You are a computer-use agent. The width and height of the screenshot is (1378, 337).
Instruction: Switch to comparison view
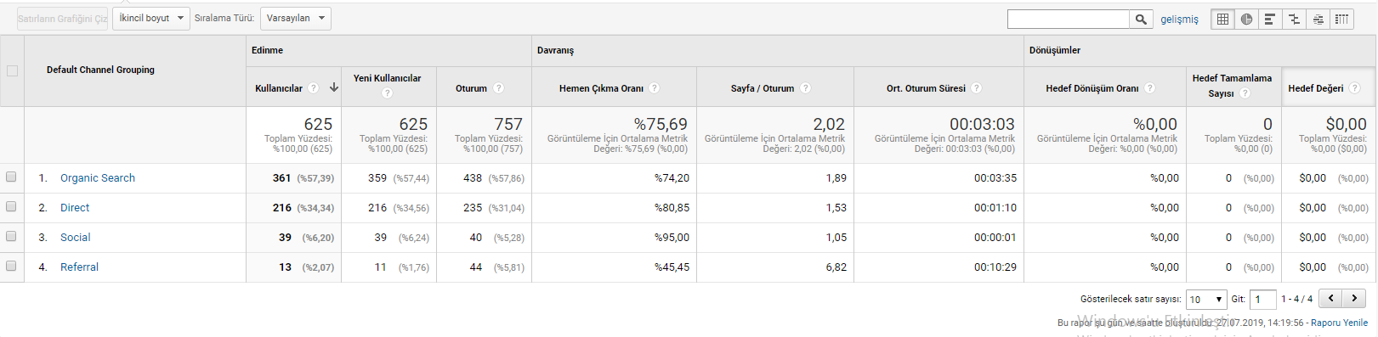(x=1294, y=19)
